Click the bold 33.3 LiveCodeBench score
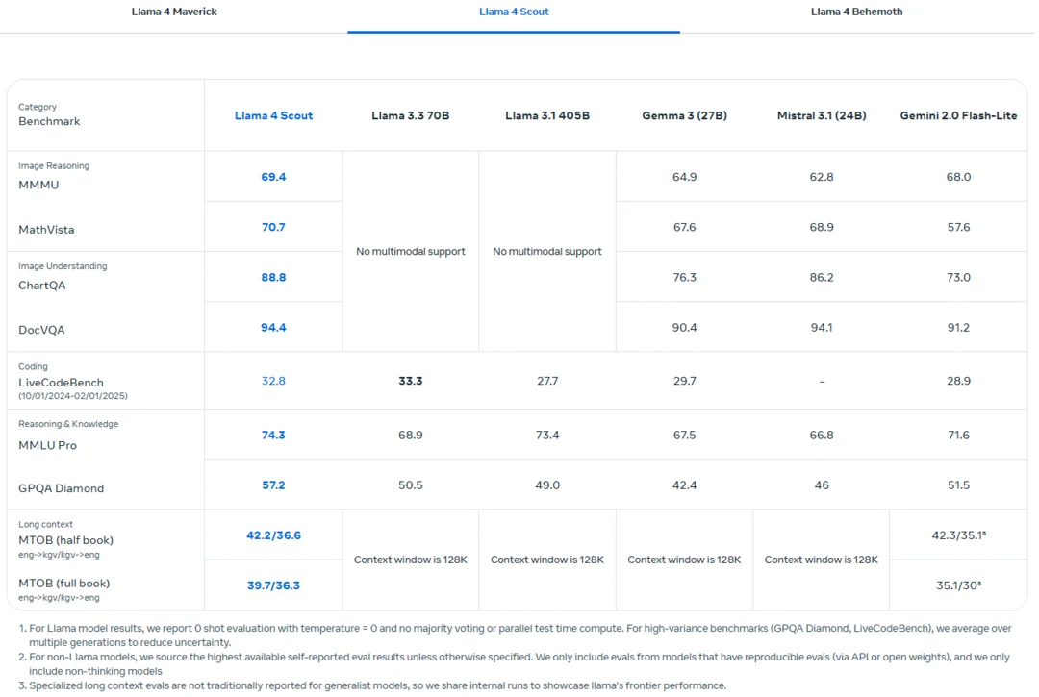The height and width of the screenshot is (697, 1039). pyautogui.click(x=410, y=381)
